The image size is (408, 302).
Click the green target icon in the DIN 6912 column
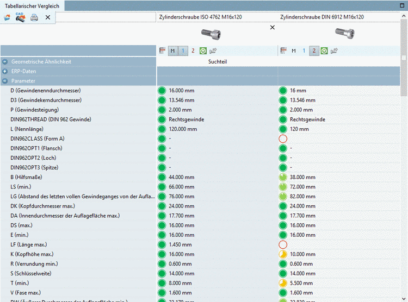[324, 51]
